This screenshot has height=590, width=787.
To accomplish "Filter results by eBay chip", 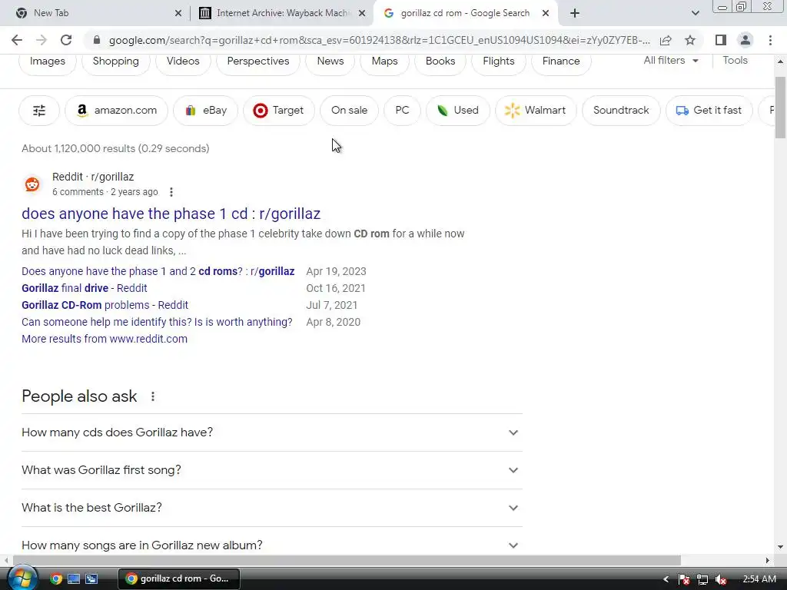I will 205,111.
